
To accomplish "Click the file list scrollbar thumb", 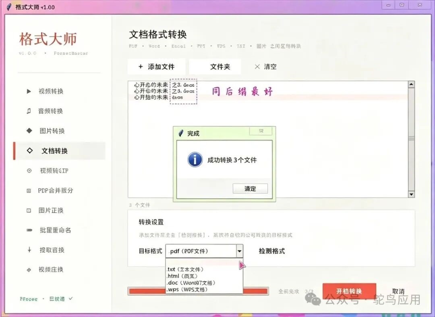I will 411,139.
